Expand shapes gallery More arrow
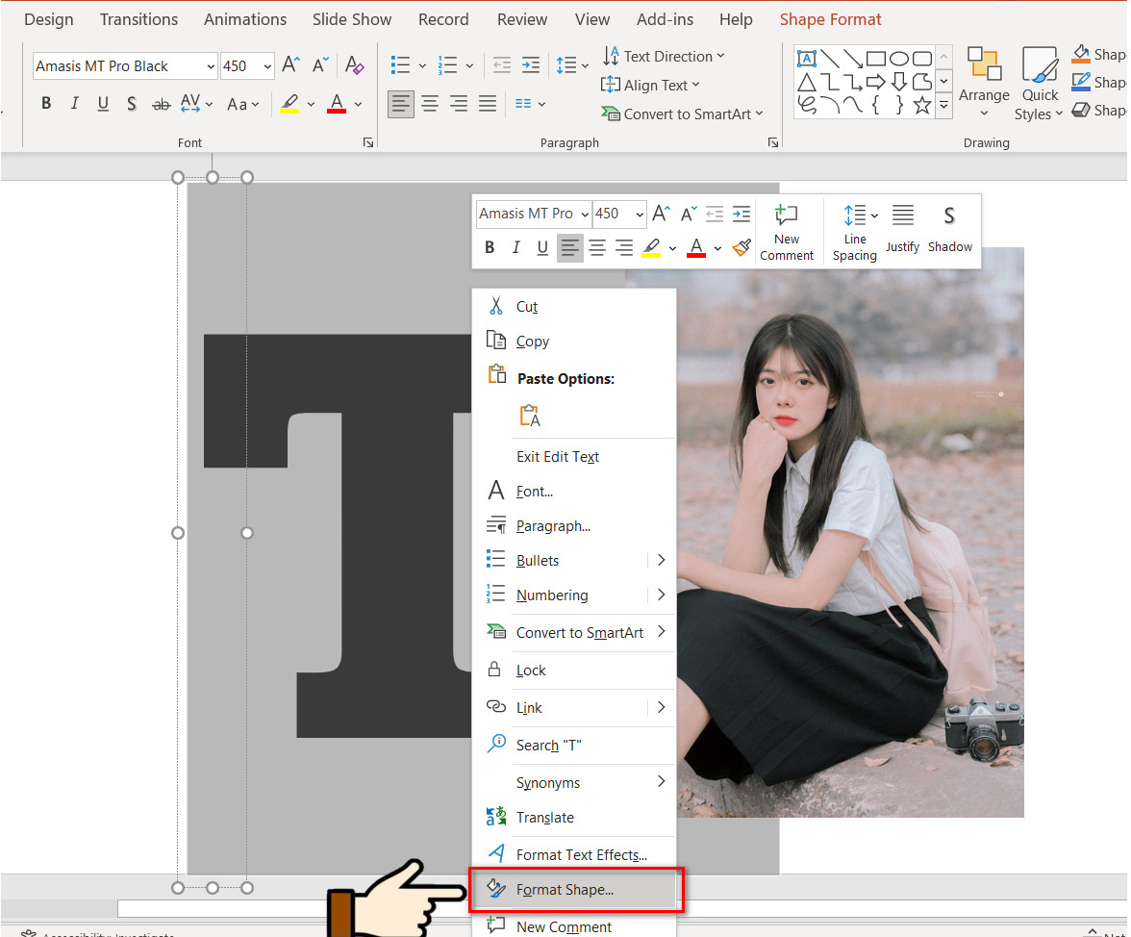 click(943, 106)
